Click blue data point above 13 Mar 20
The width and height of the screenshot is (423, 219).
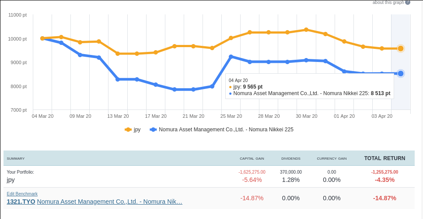point(118,79)
